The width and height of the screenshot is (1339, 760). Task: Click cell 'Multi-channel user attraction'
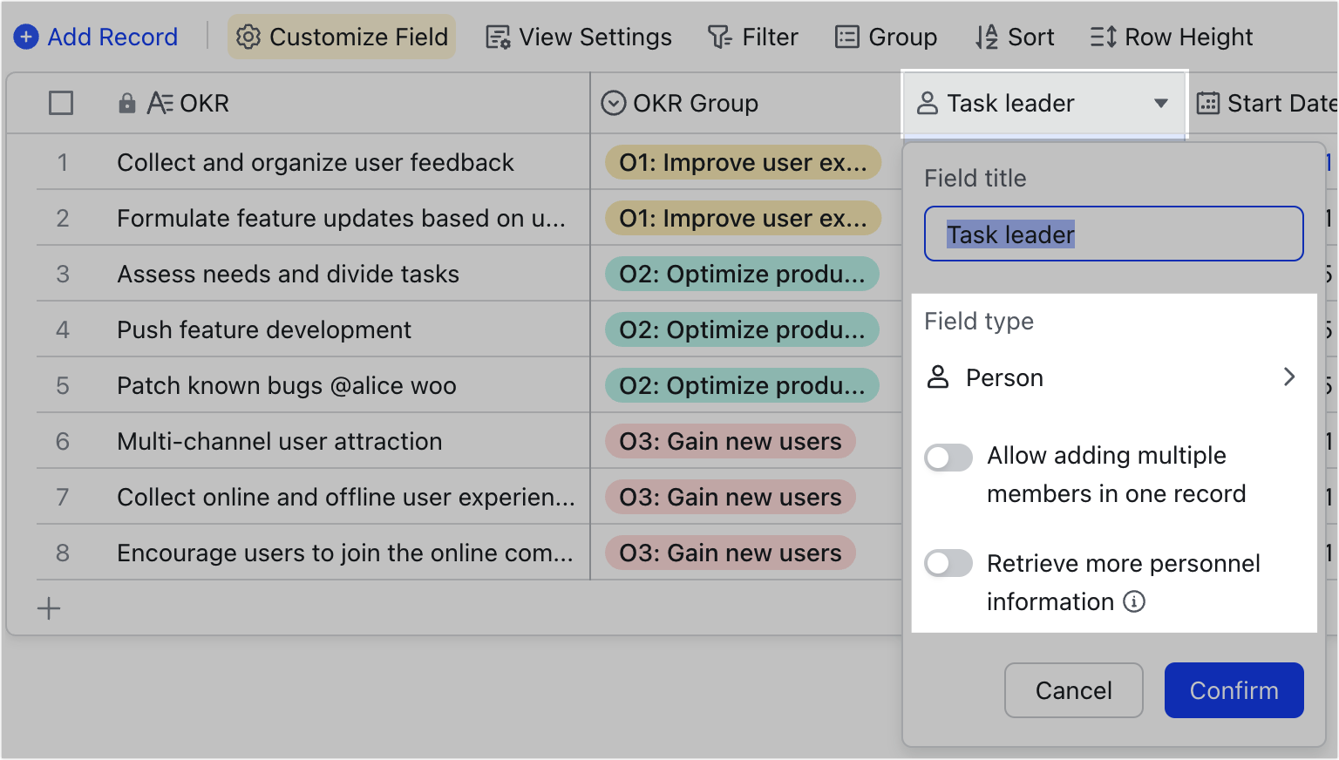pos(280,441)
